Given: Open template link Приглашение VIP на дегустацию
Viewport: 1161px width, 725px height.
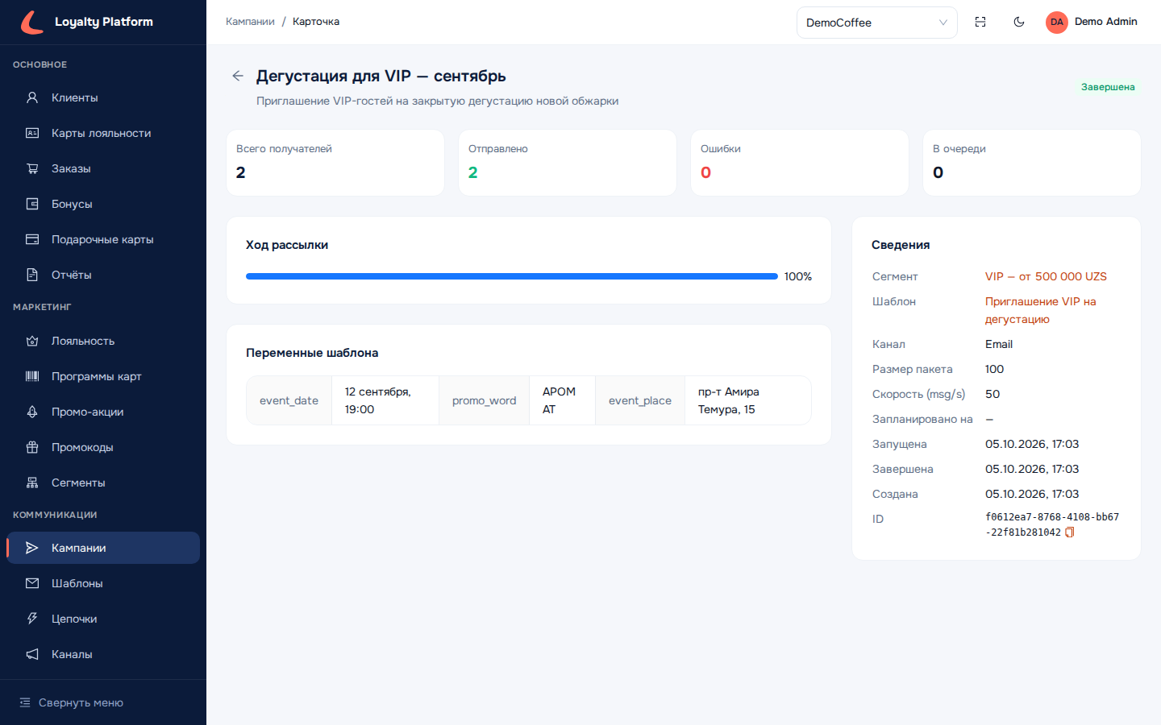Looking at the screenshot, I should tap(1041, 310).
